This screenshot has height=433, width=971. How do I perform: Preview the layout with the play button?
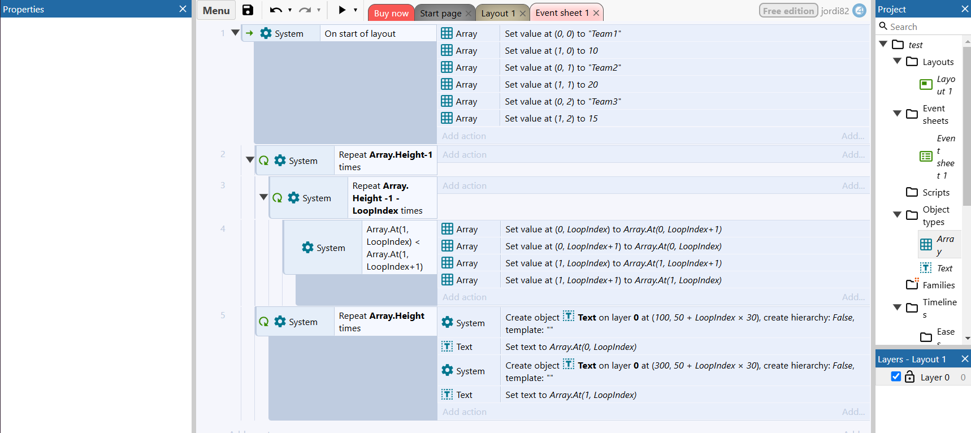point(342,10)
